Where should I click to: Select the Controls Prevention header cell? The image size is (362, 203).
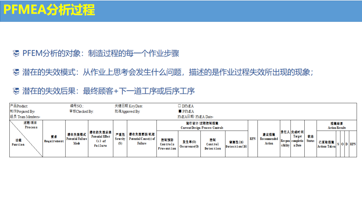click(167, 144)
